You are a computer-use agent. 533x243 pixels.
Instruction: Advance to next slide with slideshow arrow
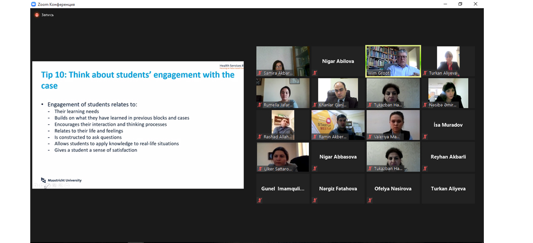[42, 186]
